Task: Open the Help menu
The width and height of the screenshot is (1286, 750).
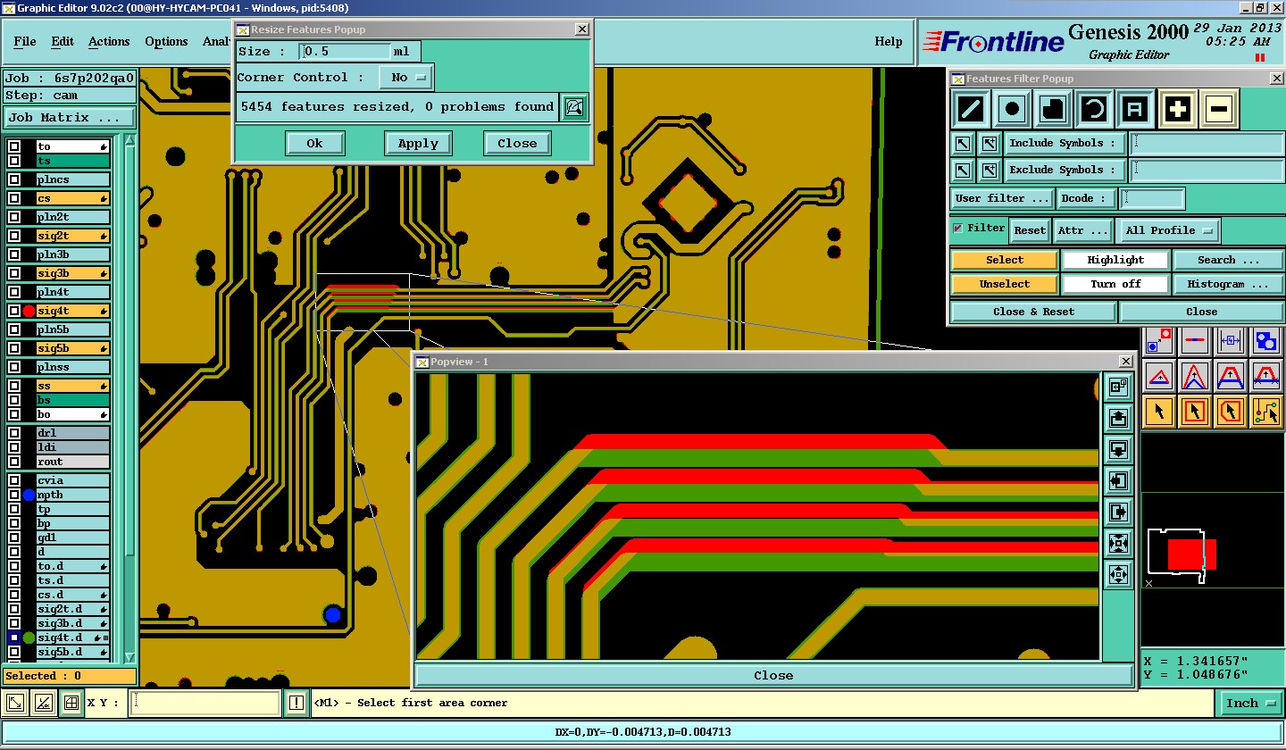Action: 888,41
